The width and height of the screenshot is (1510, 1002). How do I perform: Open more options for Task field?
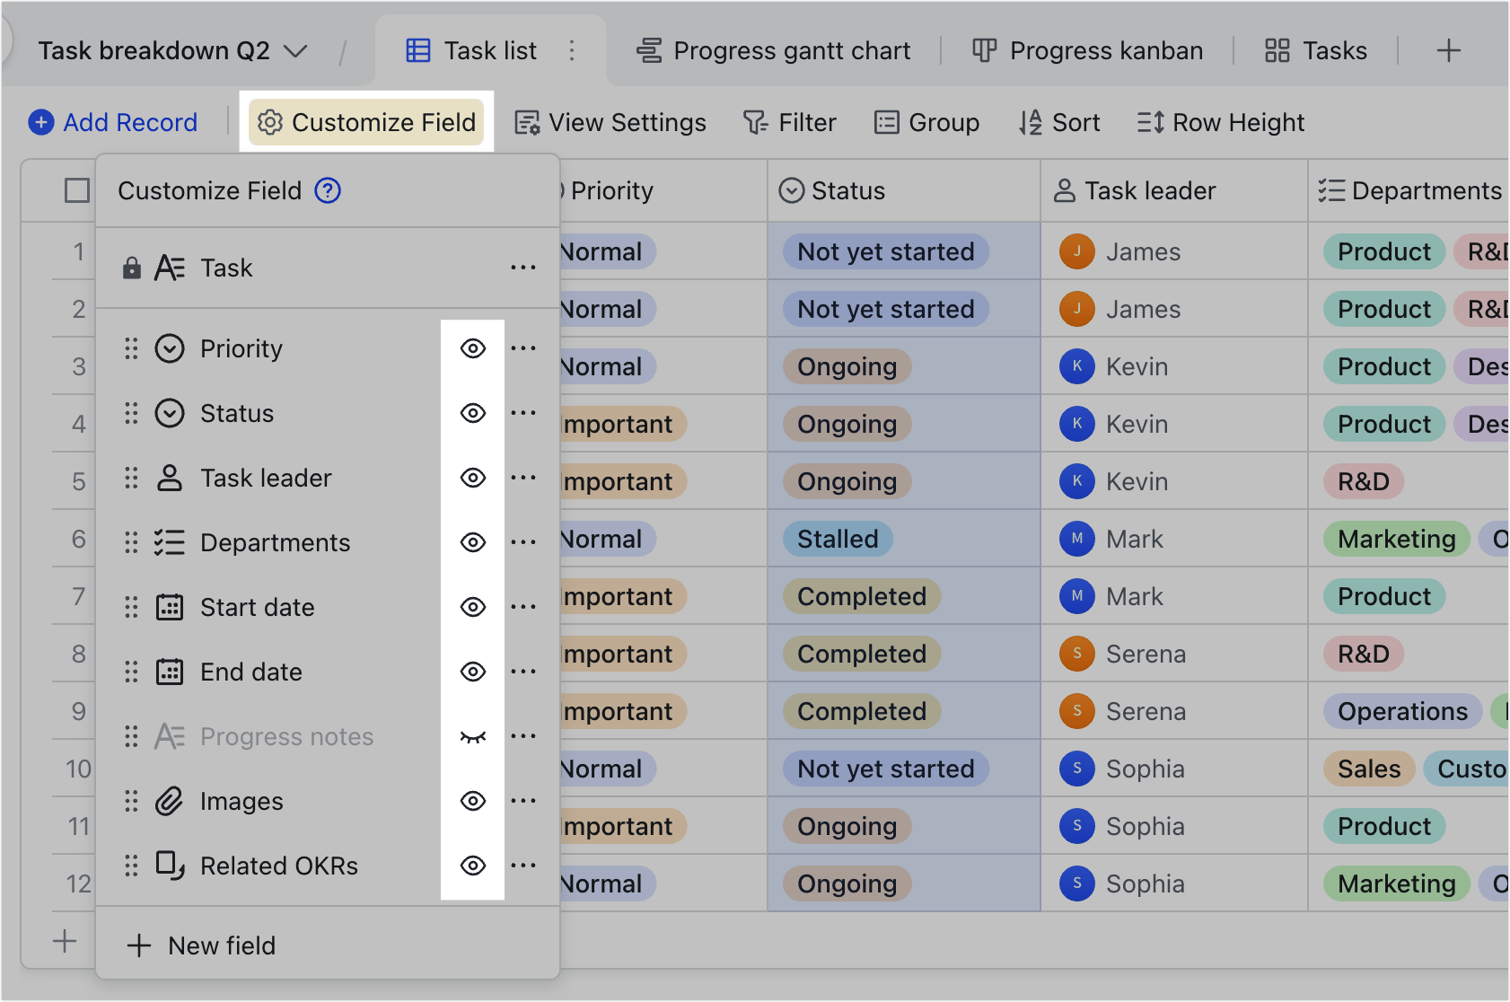point(522,268)
